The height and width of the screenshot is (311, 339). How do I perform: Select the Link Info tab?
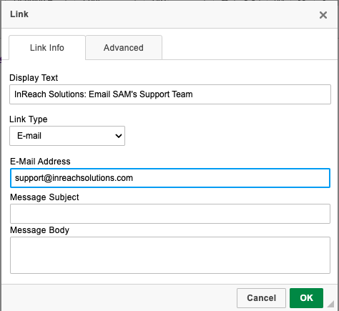click(x=47, y=48)
